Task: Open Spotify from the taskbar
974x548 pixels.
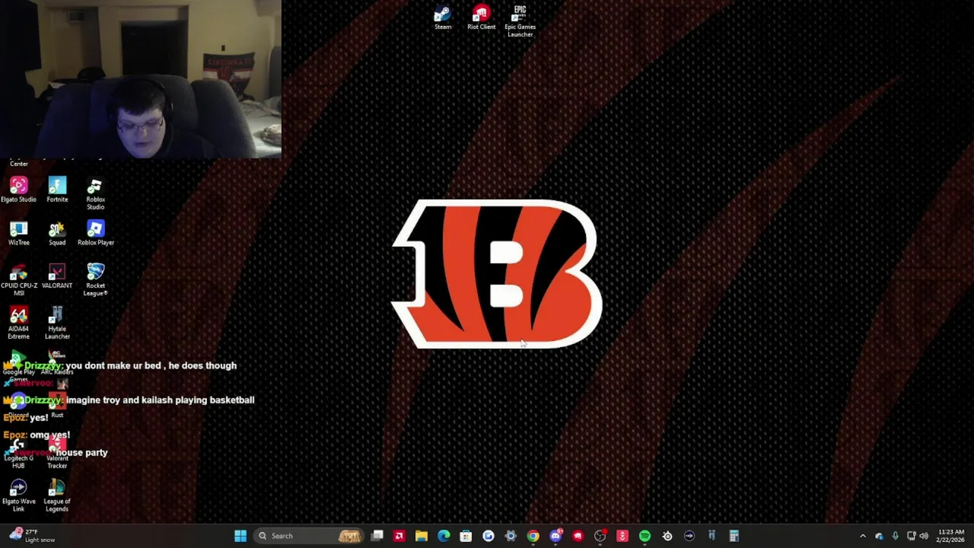Action: (x=645, y=536)
